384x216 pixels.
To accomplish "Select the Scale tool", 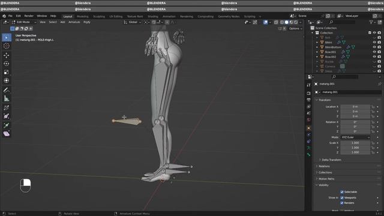I will click(x=7, y=72).
